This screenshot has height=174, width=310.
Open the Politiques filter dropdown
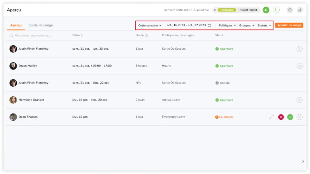(x=227, y=25)
